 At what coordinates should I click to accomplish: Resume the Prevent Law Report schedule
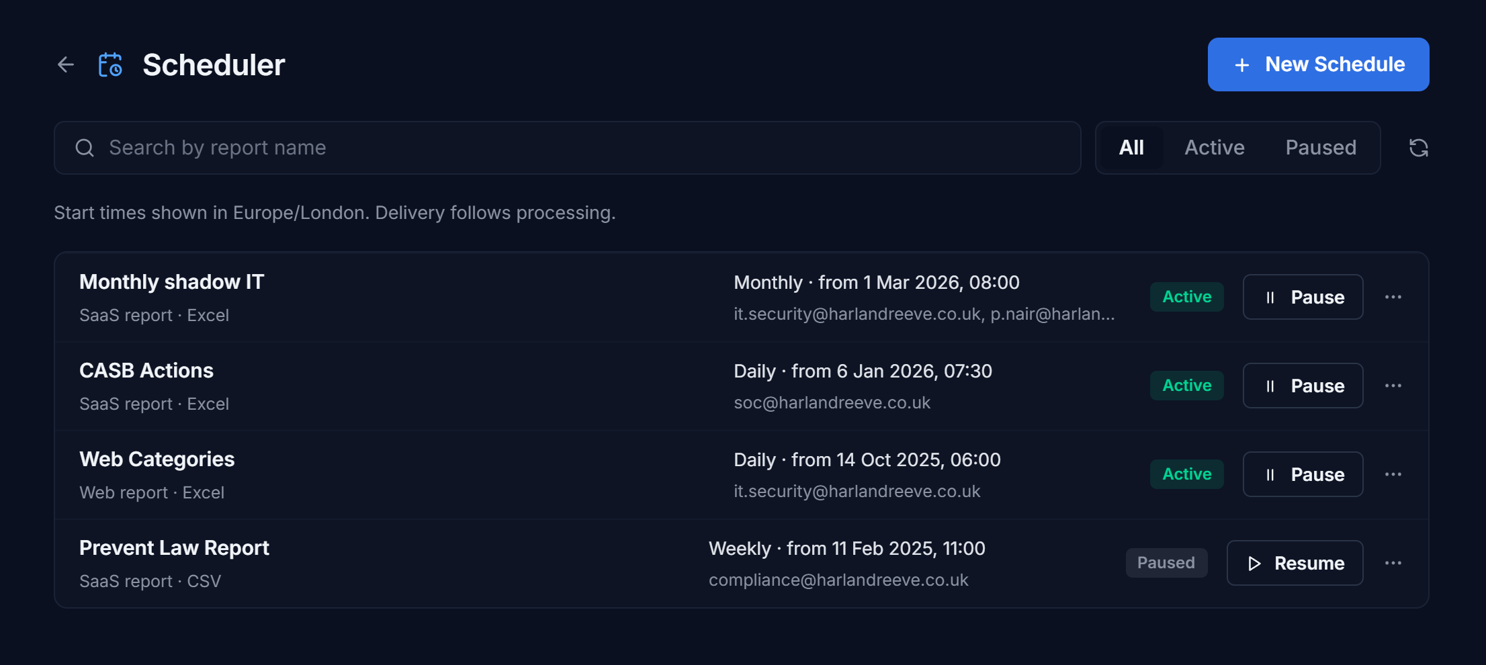[x=1295, y=563]
